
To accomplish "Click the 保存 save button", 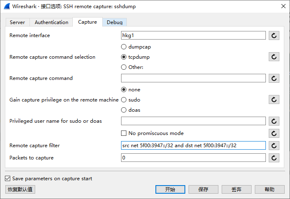I will pos(203,189).
